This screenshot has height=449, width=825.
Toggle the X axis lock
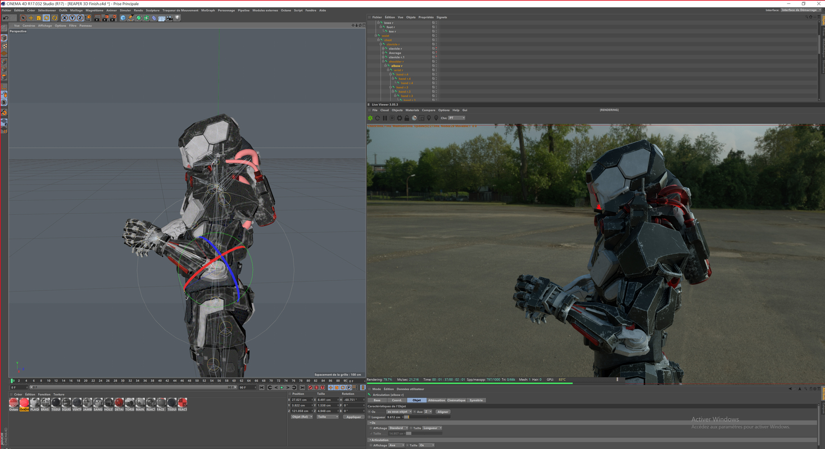pyautogui.click(x=65, y=18)
